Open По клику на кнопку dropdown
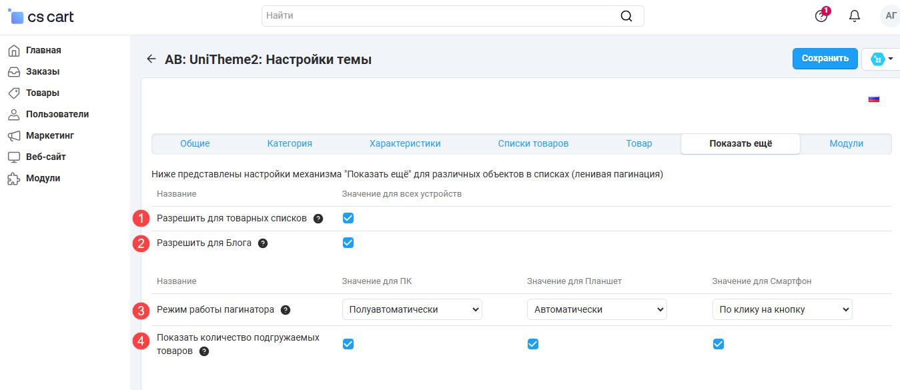This screenshot has height=390, width=900. tap(782, 309)
